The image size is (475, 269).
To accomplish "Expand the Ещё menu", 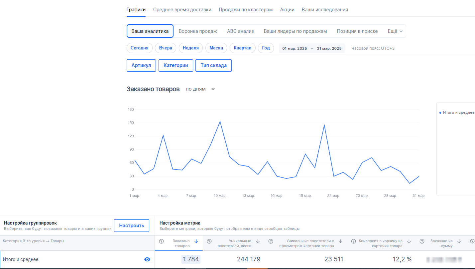I will [x=395, y=31].
